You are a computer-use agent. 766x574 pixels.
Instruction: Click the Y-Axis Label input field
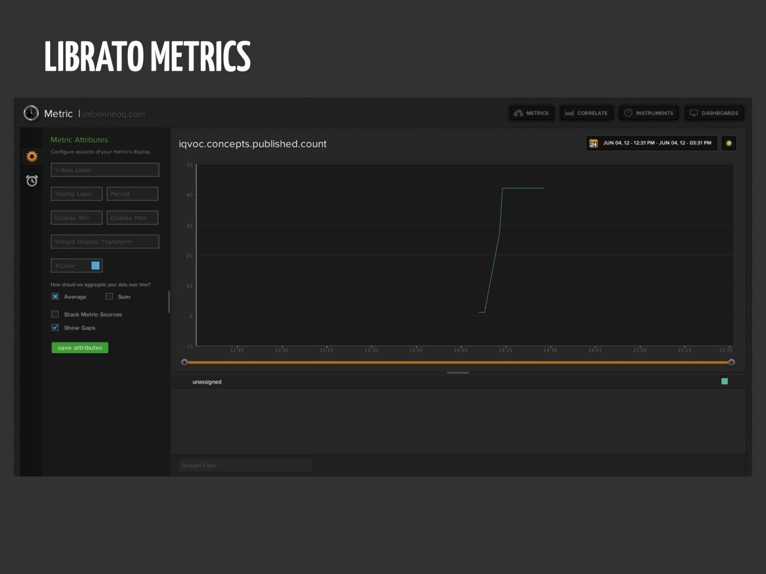click(105, 170)
